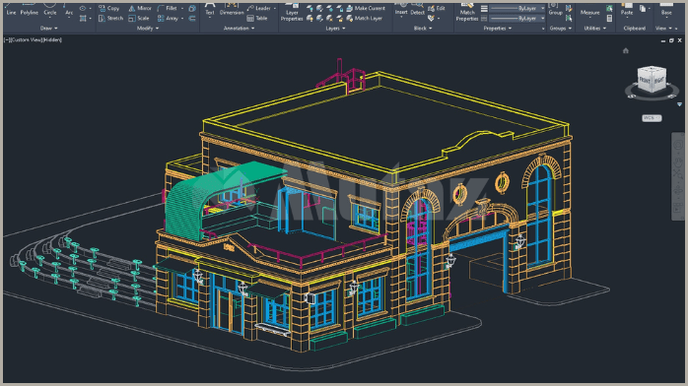
Task: Select the Circle tool
Action: (x=50, y=10)
